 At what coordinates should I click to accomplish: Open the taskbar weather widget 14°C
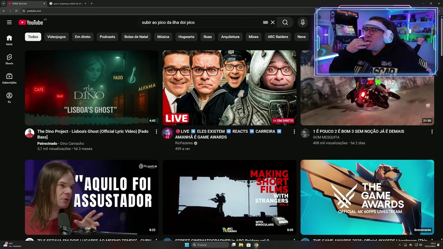[12, 245]
